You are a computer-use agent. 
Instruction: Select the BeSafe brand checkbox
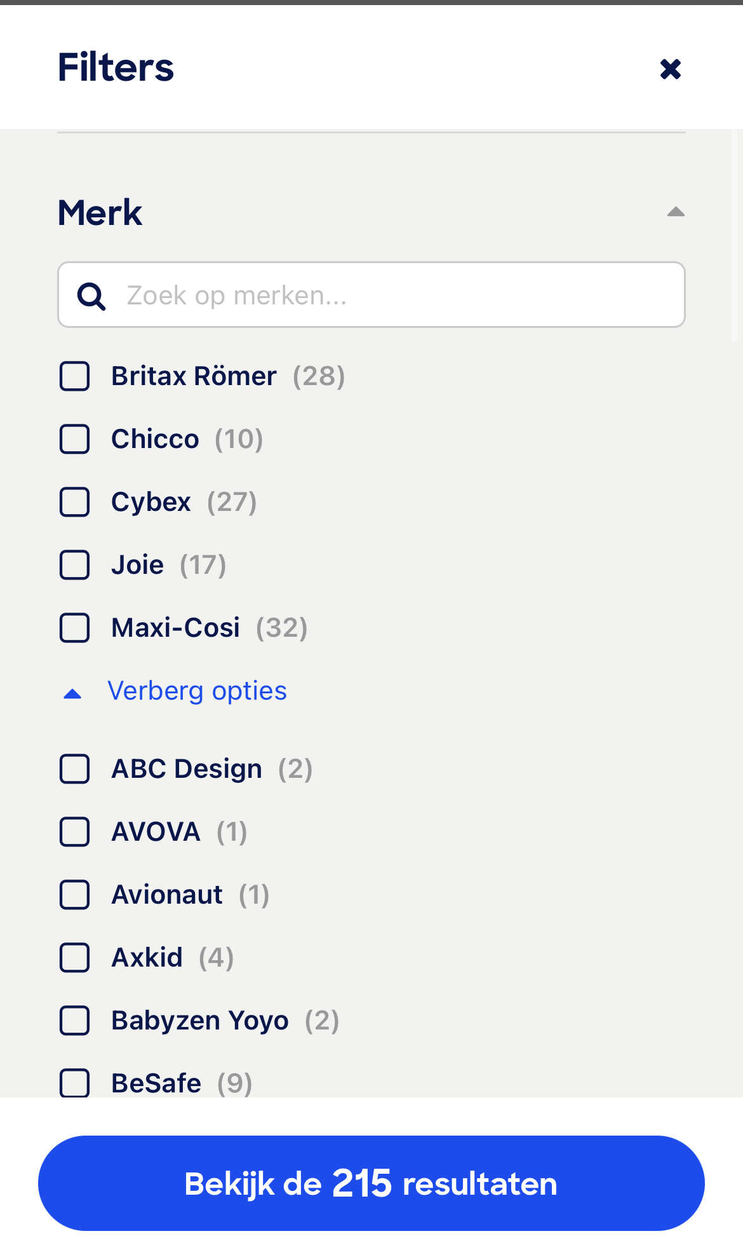pyautogui.click(x=74, y=1083)
